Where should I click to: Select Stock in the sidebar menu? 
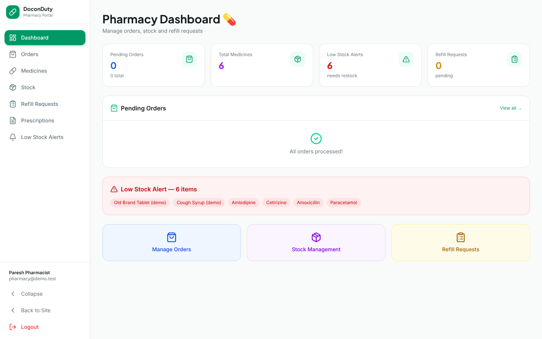[45, 87]
